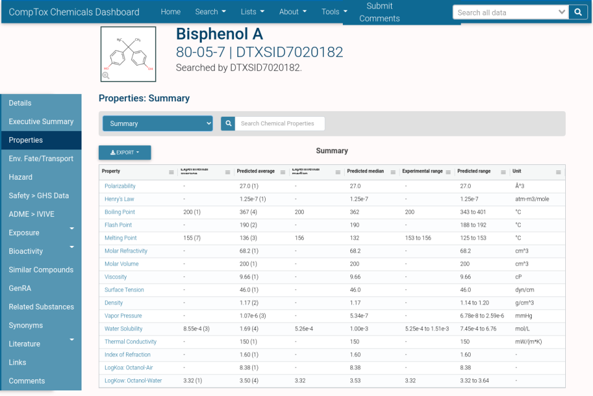The image size is (593, 396).
Task: Click search icon beside Chemical Properties field
Action: coord(228,124)
